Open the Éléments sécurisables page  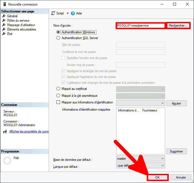click(21, 29)
